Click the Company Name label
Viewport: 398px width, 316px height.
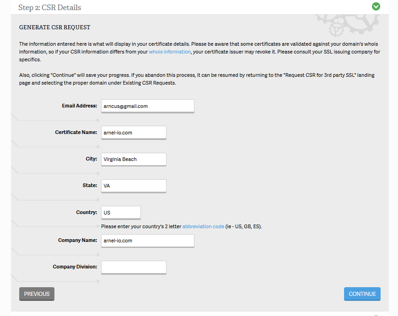click(77, 240)
